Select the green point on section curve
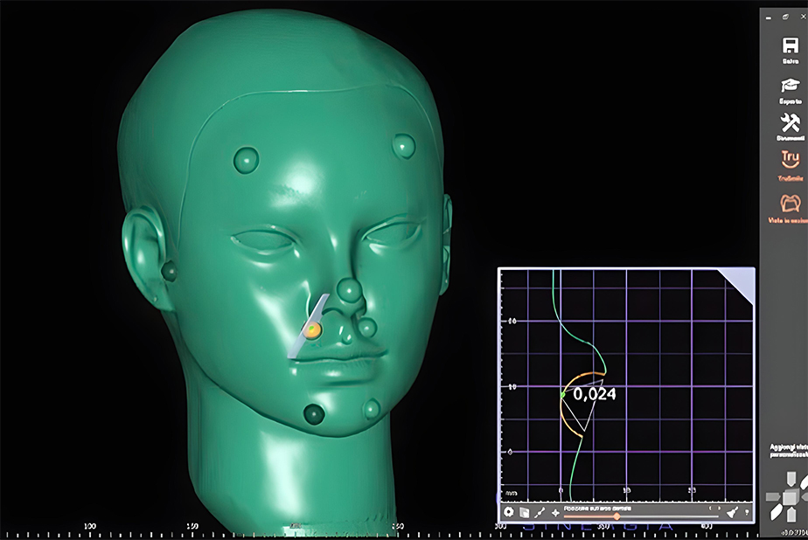The width and height of the screenshot is (808, 540). [x=563, y=395]
